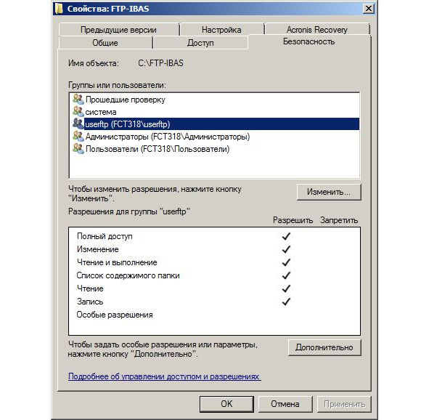Open the Настройка tab
This screenshot has height=420, width=429.
tap(221, 29)
